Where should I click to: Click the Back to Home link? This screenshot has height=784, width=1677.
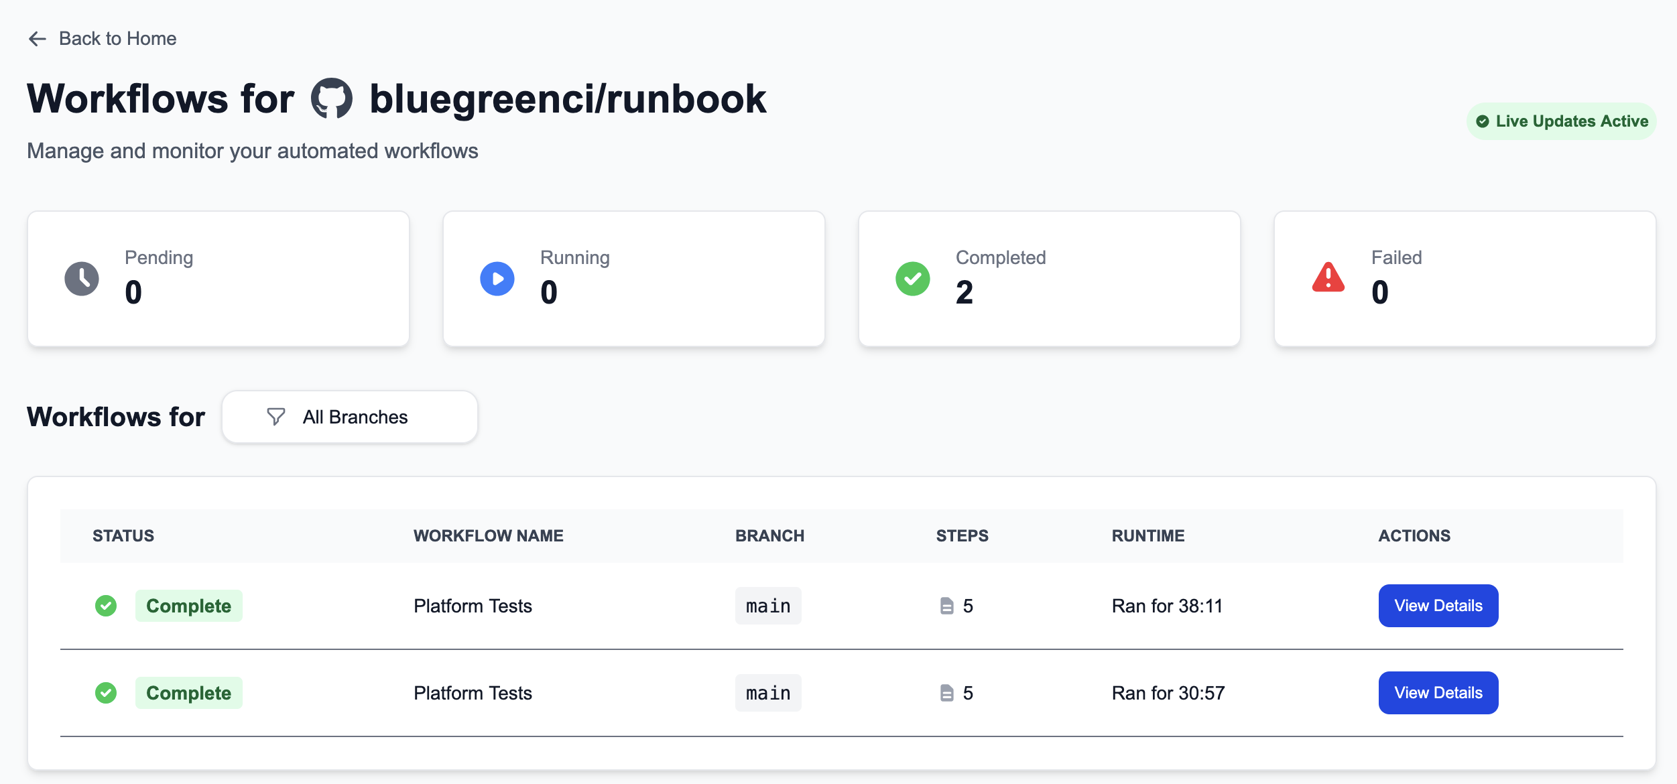117,39
